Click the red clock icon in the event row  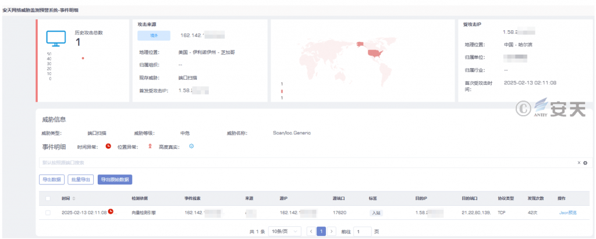[x=111, y=212]
